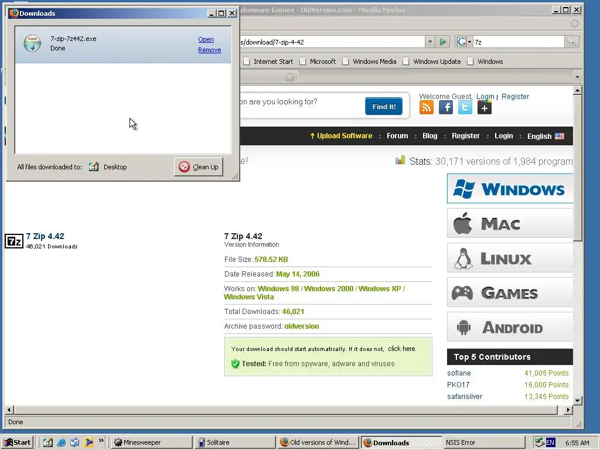Click the magnifier search button in Firefox
This screenshot has width=600, height=450.
click(571, 42)
